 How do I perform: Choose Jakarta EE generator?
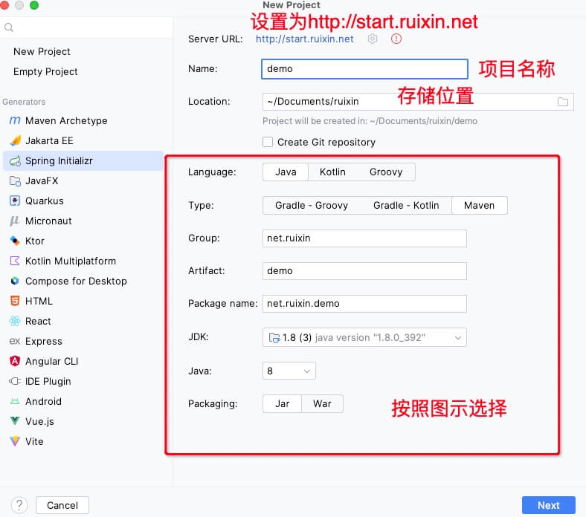pos(83,140)
